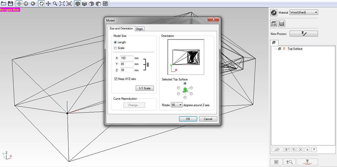This screenshot has width=337, height=167.
Task: Click the ball-in-tray workpiece icon
Action: pos(282,24)
